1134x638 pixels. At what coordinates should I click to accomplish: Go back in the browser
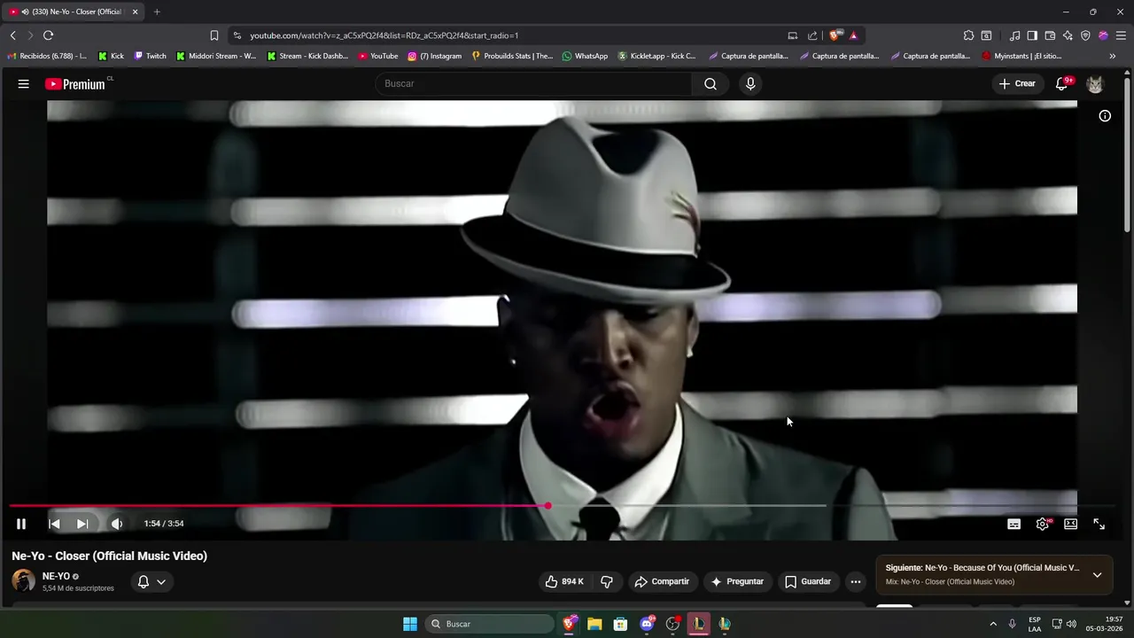point(12,35)
